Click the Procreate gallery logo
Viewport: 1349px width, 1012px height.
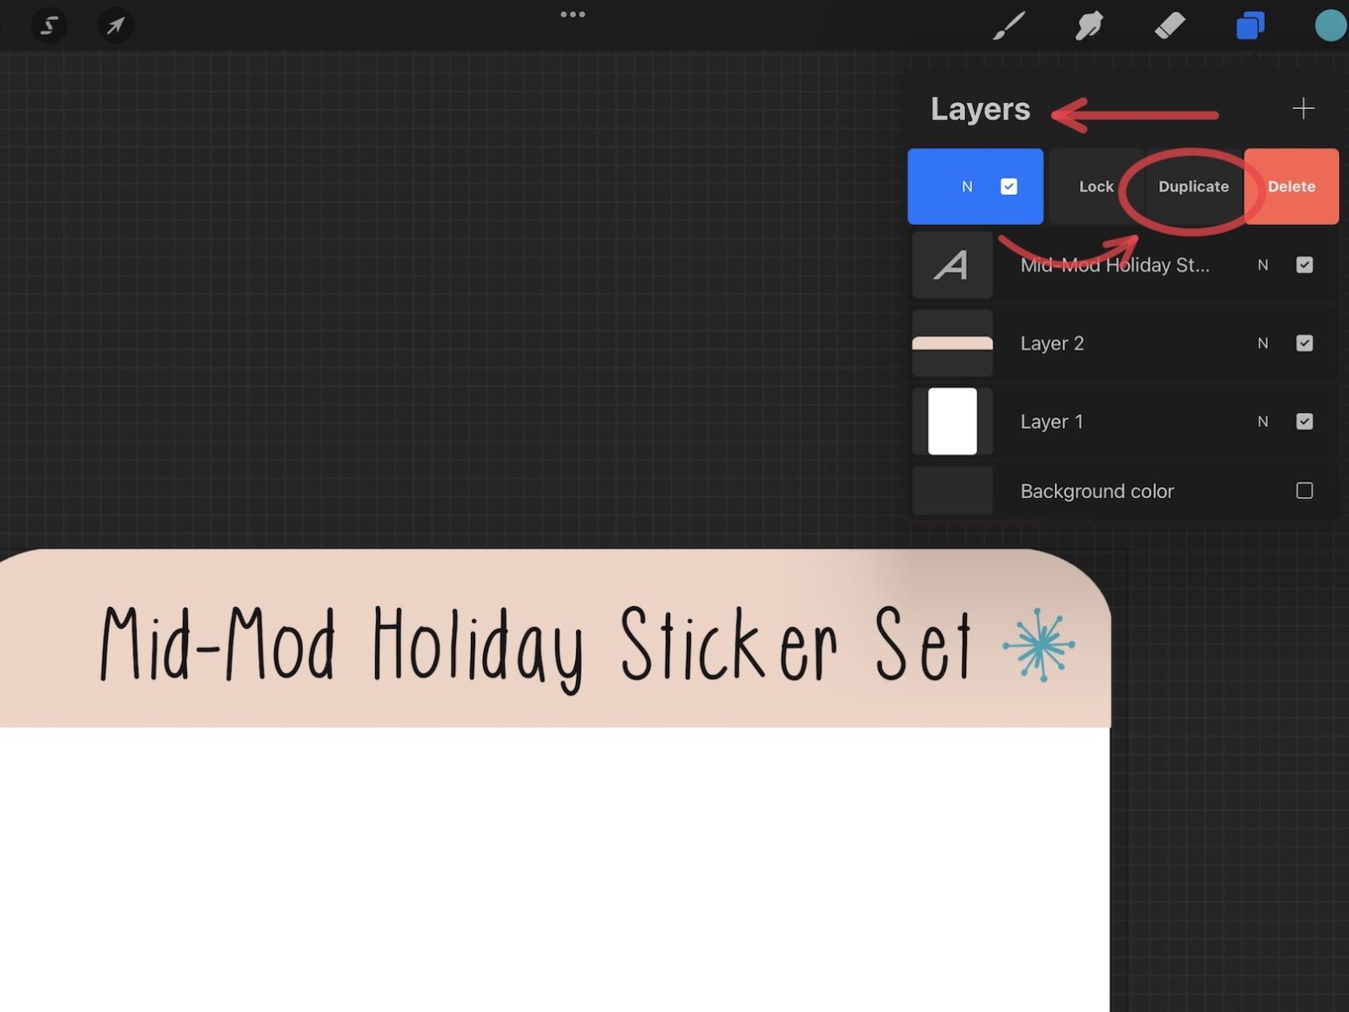pos(49,25)
